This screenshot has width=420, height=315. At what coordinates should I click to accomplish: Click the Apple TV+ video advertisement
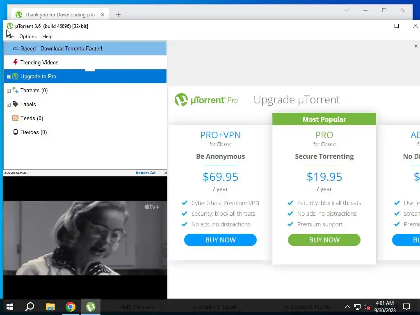(x=85, y=237)
